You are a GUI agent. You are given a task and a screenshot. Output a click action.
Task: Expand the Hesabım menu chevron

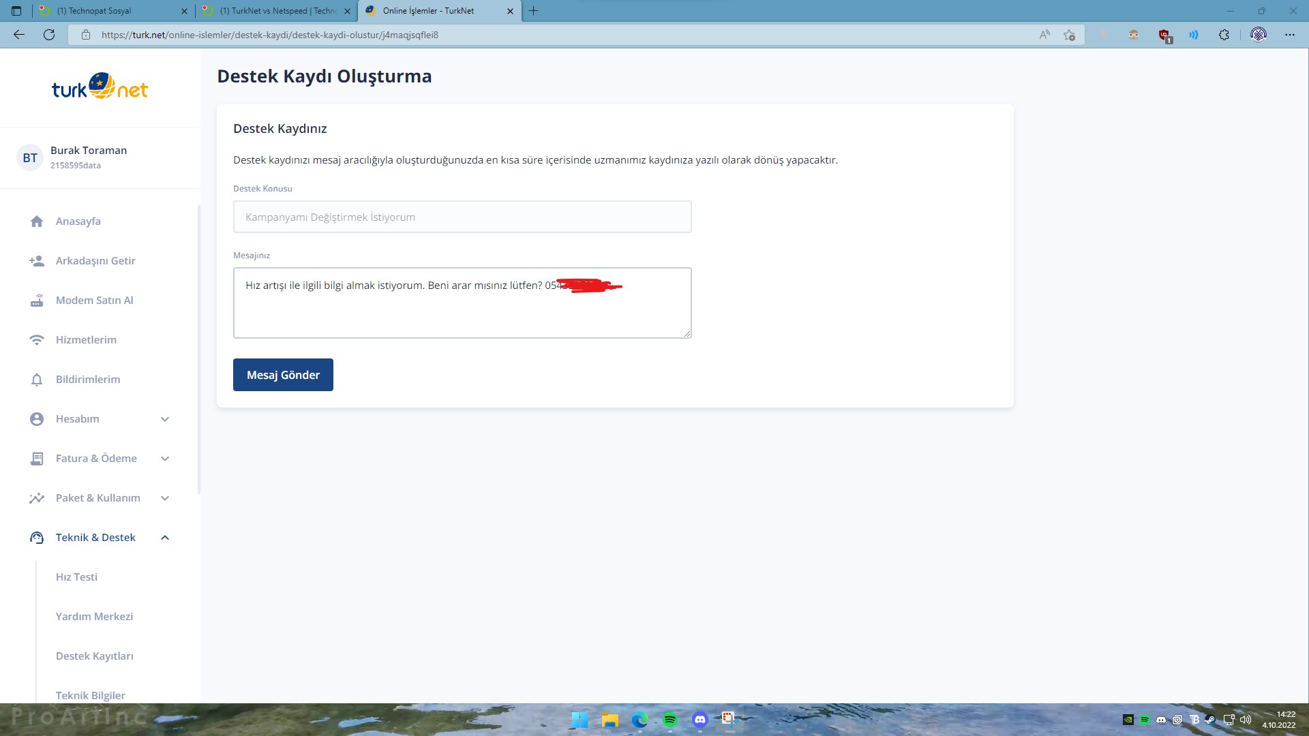click(x=164, y=419)
